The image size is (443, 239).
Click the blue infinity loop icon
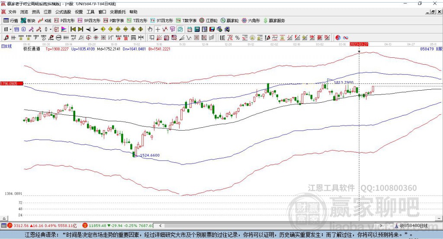[x=346, y=38]
